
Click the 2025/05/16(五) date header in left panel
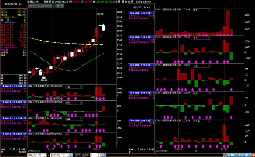14,4
